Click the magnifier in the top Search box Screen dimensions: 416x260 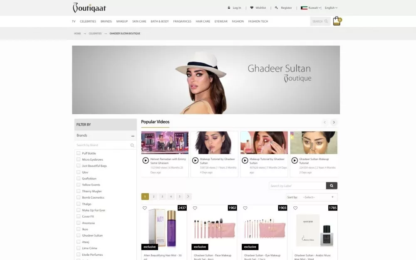tap(326, 21)
